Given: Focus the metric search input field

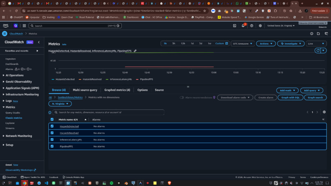Looking at the screenshot, I should pyautogui.click(x=108, y=113).
